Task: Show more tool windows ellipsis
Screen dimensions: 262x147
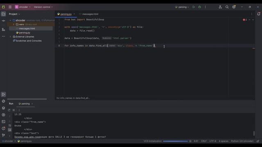Action: 3,36
